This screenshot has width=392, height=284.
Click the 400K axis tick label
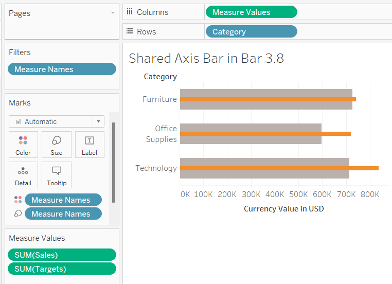pyautogui.click(x=275, y=194)
